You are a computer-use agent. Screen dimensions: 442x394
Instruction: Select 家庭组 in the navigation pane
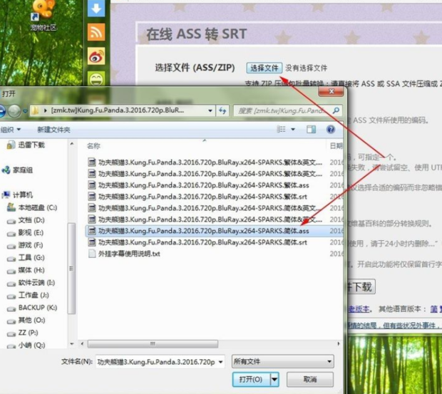(18, 170)
